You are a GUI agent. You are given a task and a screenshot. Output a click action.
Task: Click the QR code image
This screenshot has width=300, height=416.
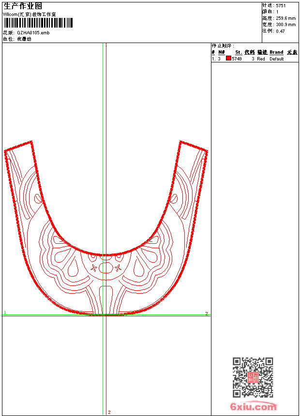(x=253, y=377)
